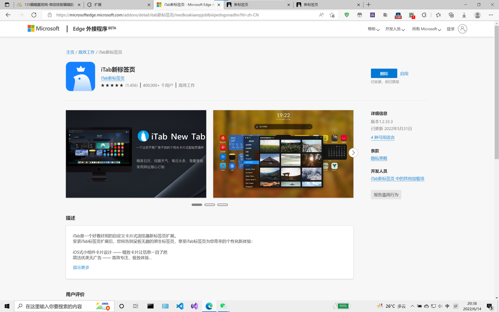The image size is (499, 312).
Task: Click the blue 删除 button
Action: coord(384,73)
